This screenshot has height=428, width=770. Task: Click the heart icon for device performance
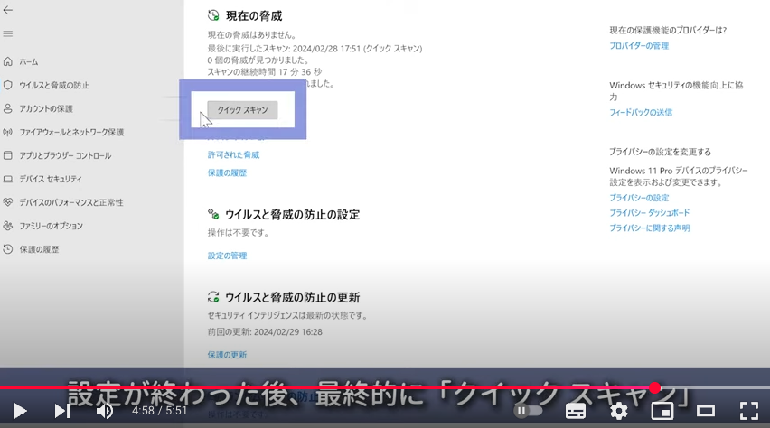(x=8, y=202)
